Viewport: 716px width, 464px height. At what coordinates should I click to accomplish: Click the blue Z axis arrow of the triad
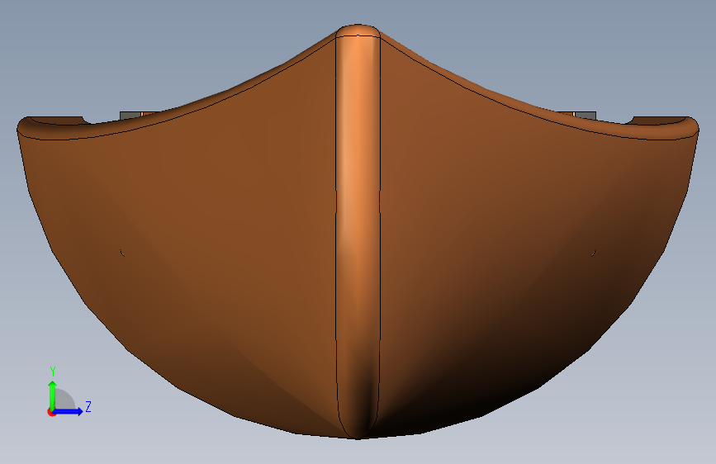tap(69, 411)
